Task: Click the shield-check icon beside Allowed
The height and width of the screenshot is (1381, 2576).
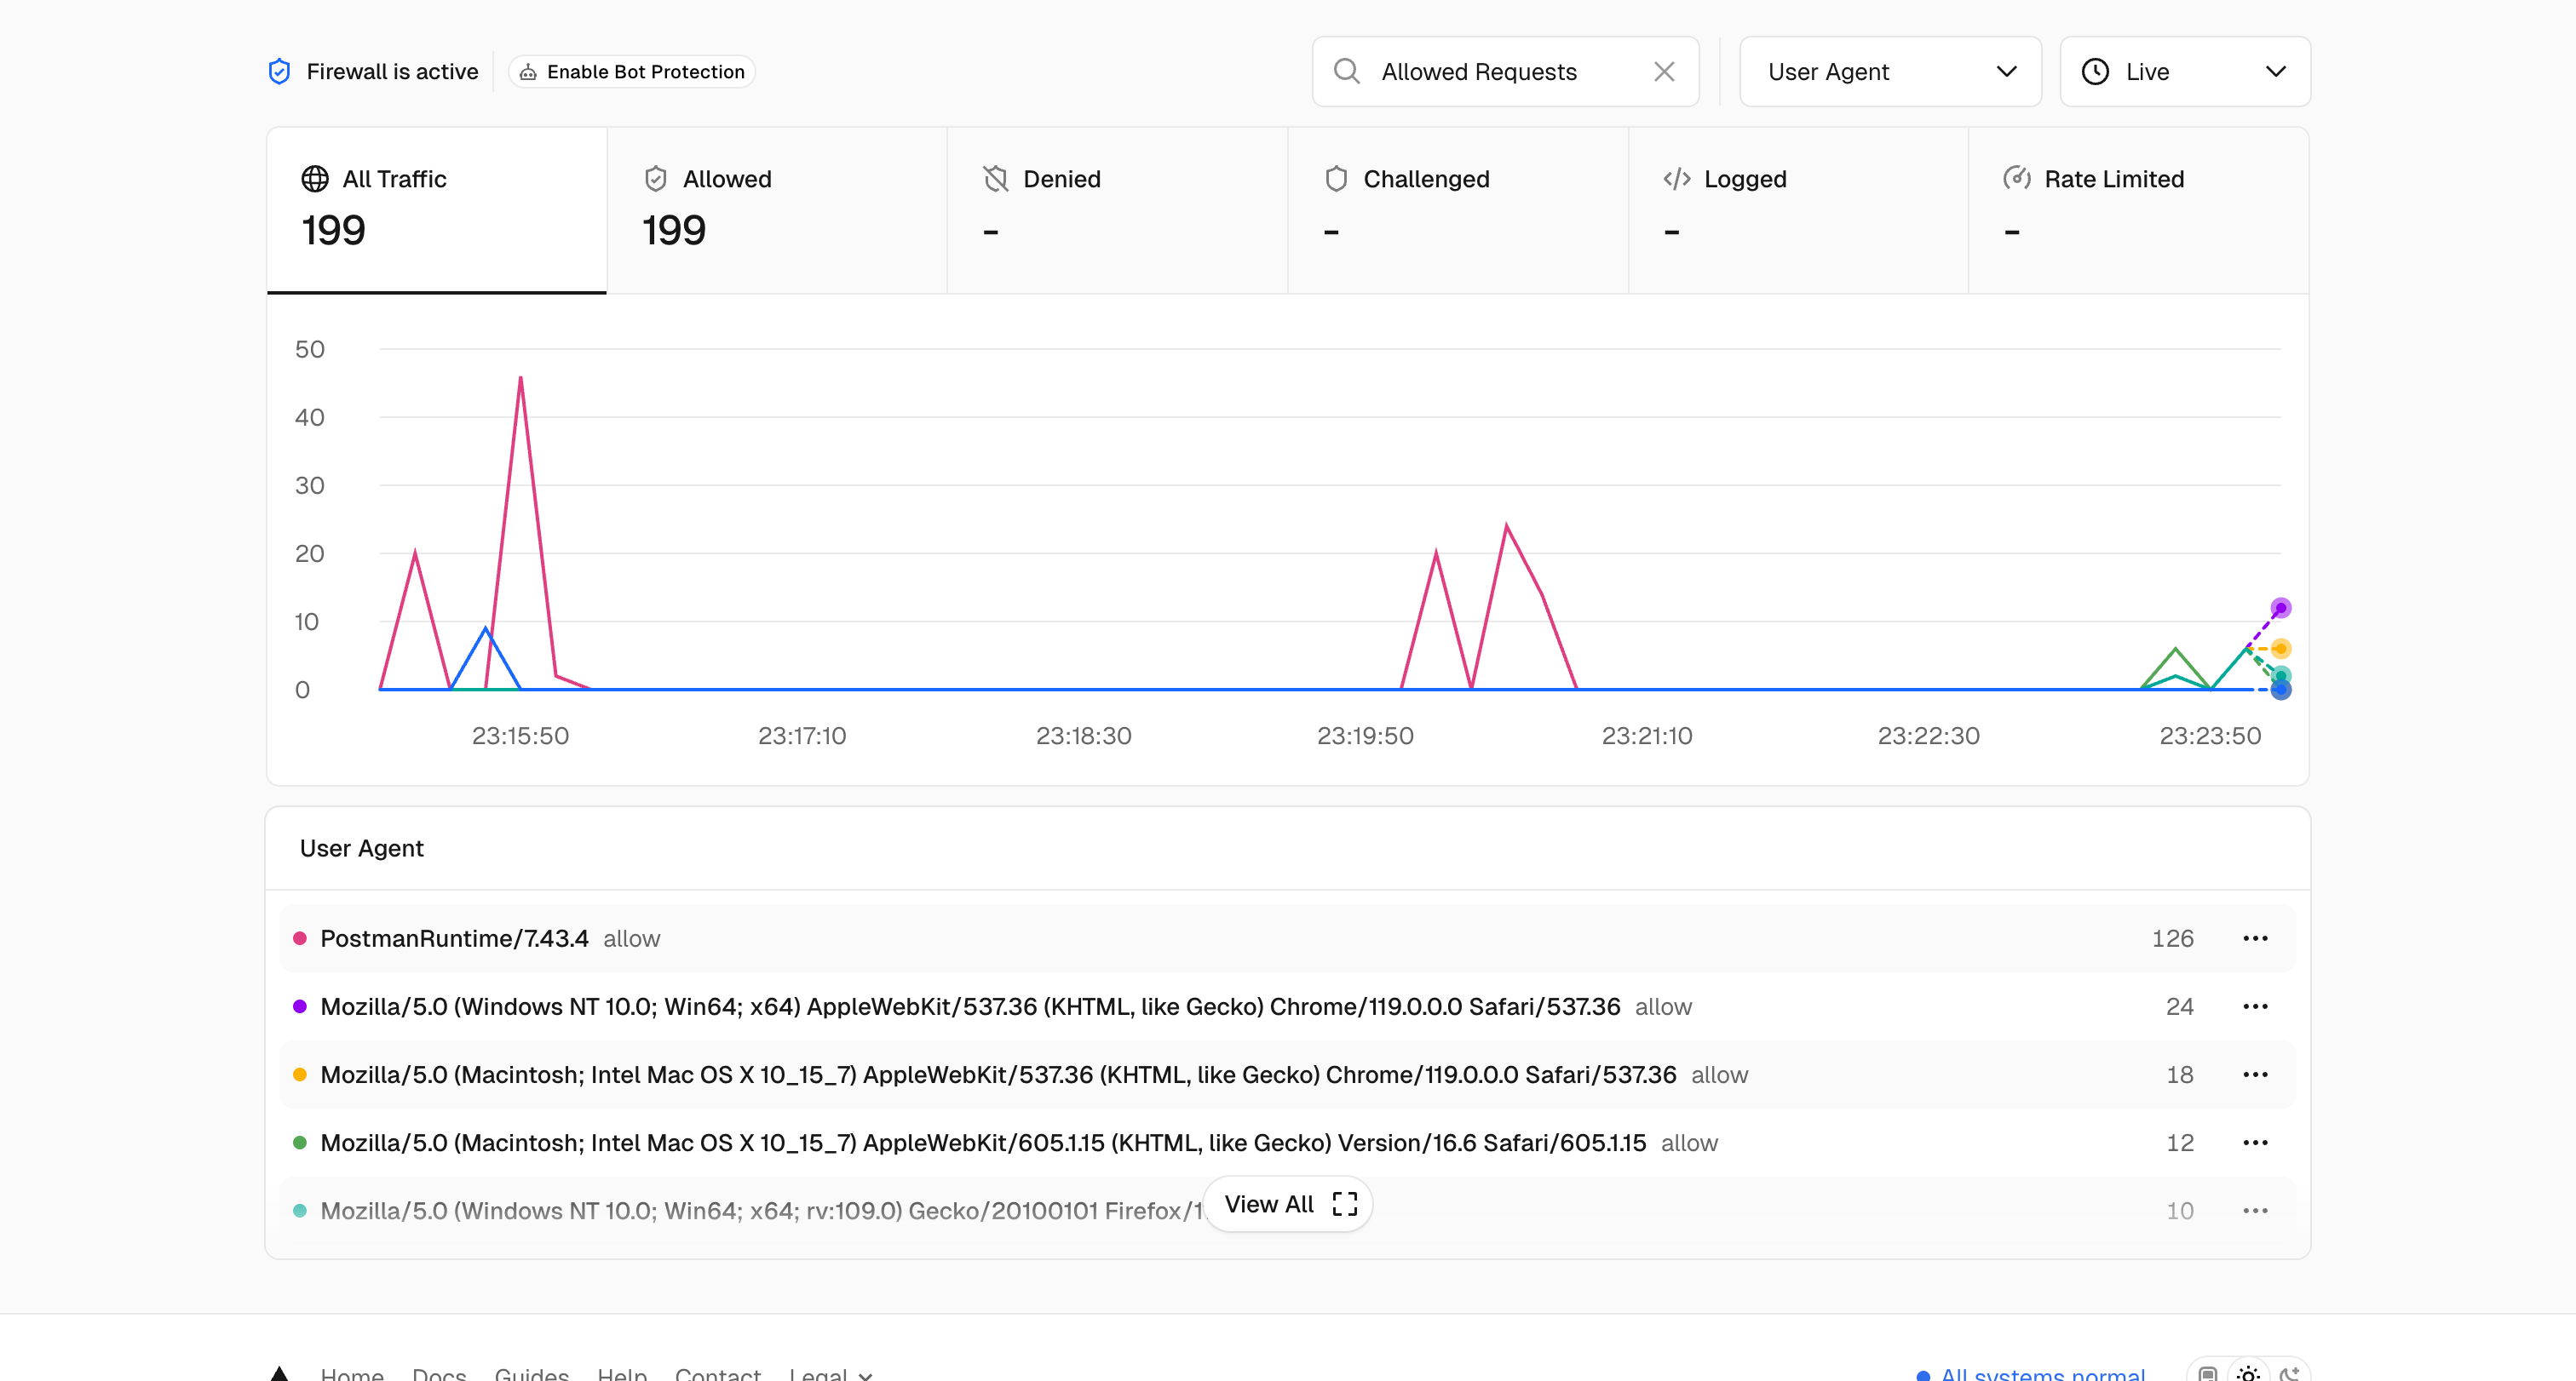Action: pyautogui.click(x=656, y=179)
